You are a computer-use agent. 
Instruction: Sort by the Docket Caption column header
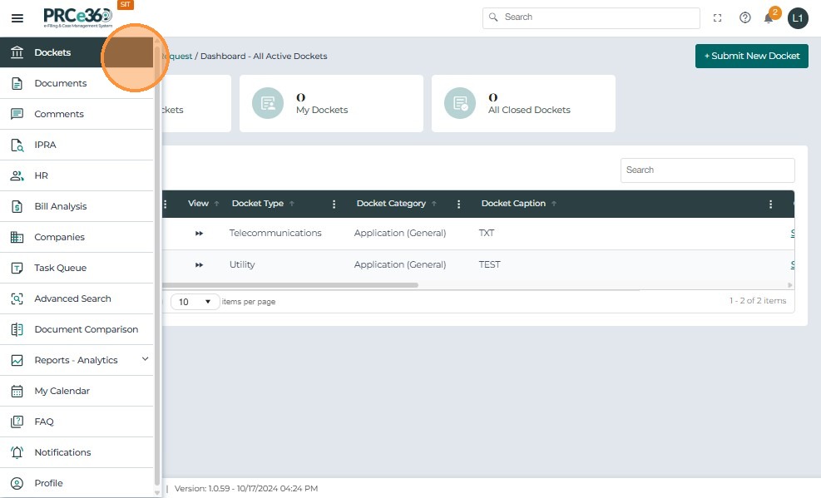pyautogui.click(x=513, y=204)
